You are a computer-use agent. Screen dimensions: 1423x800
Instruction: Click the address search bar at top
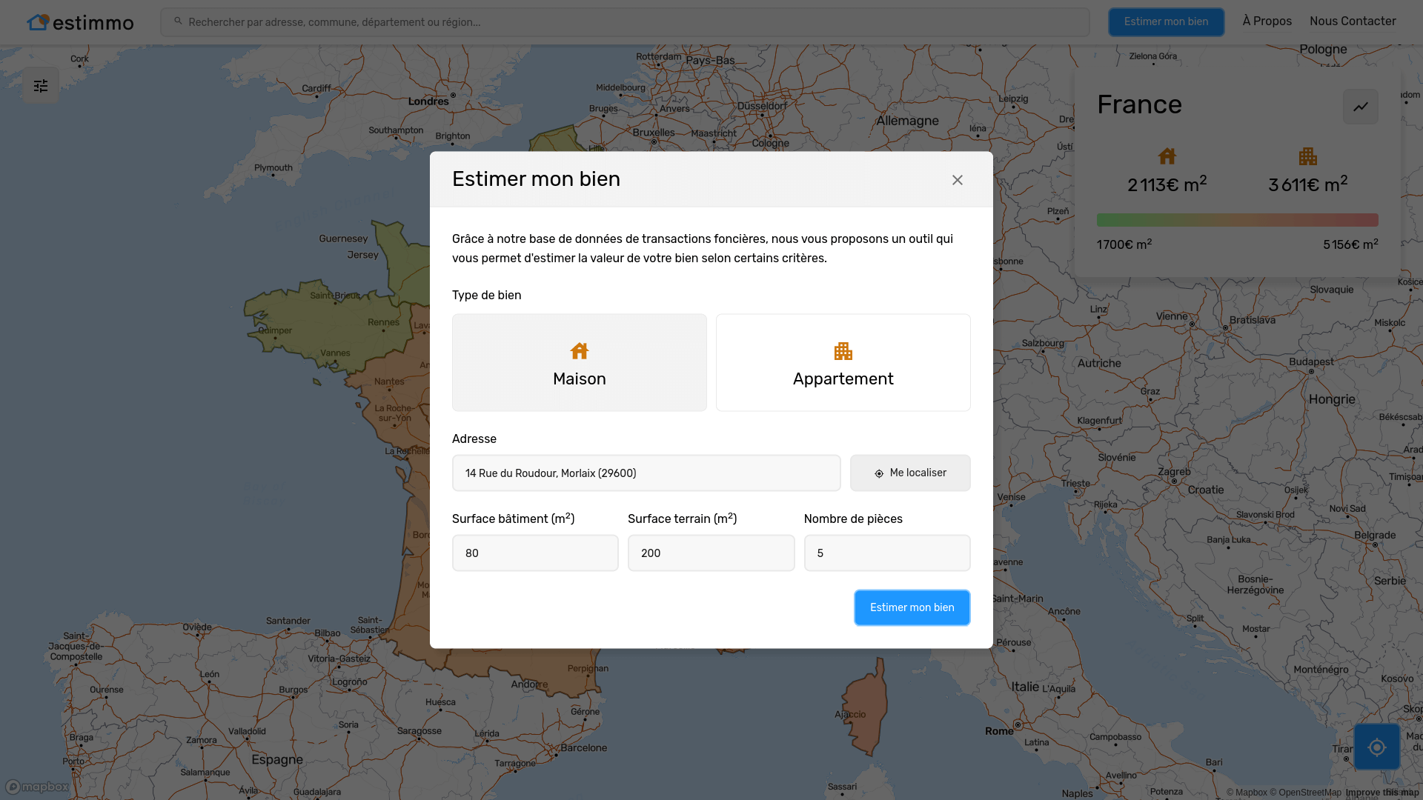624,22
